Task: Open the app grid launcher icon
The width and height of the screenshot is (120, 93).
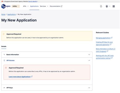Action: click(114, 6)
